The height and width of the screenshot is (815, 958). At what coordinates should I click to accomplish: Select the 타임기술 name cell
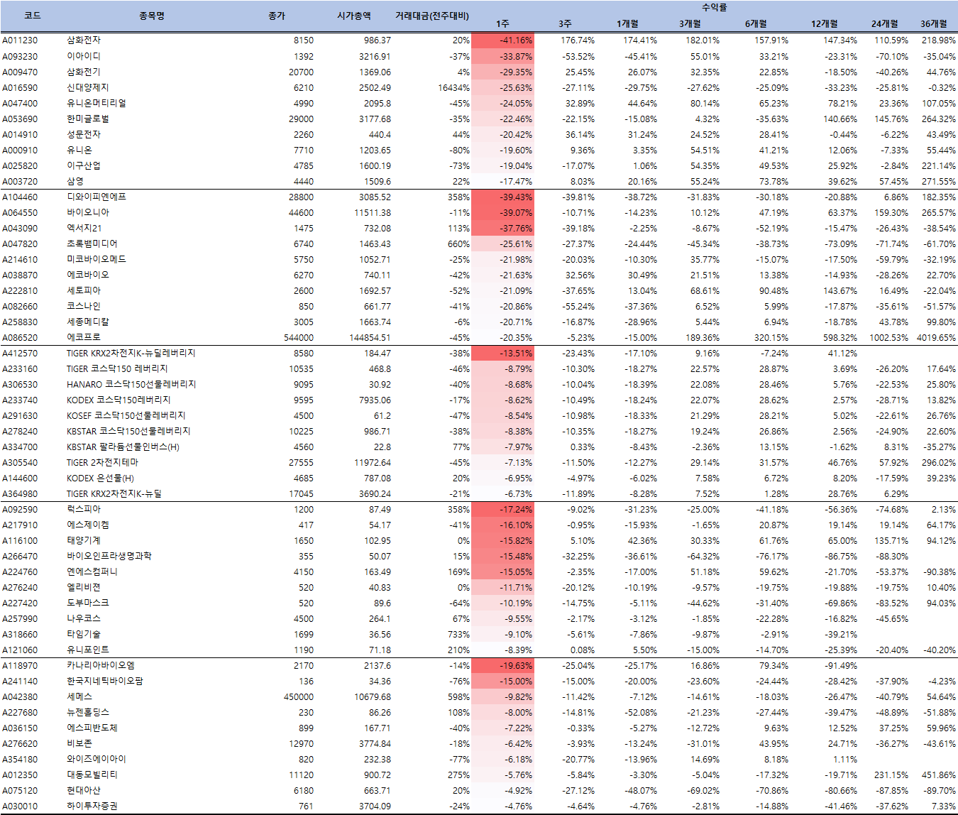(84, 634)
